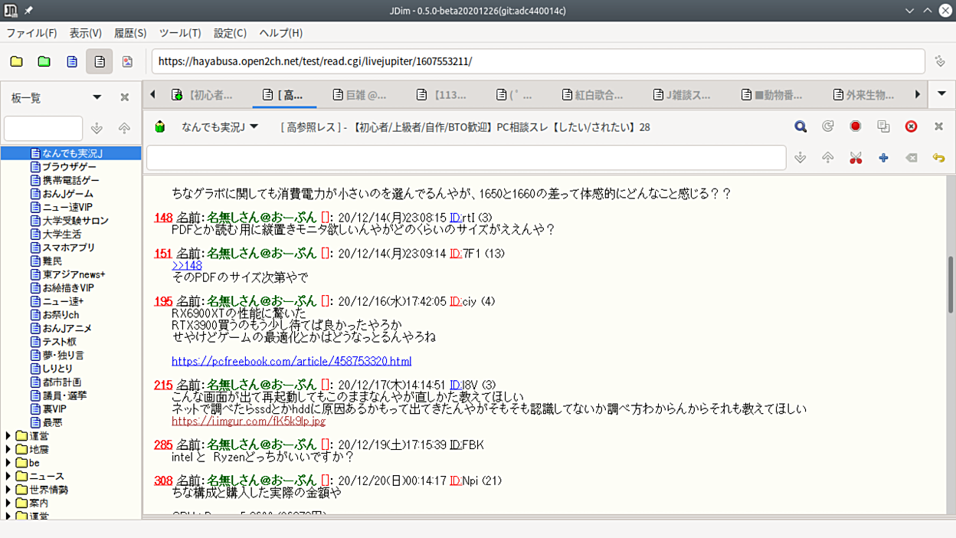Click the red scissors icon

856,158
